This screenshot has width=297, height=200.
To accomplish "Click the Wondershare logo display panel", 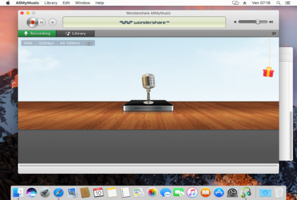I will [144, 22].
